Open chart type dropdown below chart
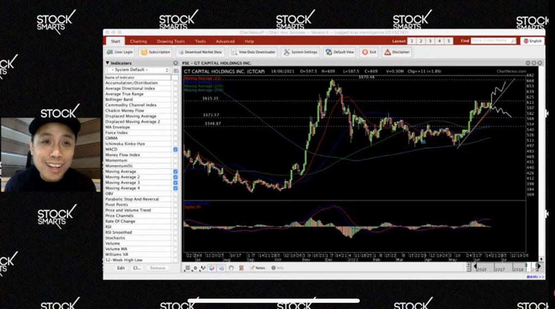The image size is (555, 309). click(x=203, y=268)
